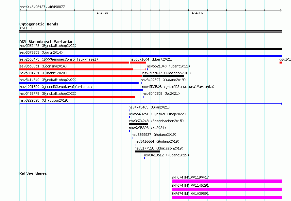The height and width of the screenshot is (201, 291).
Task: Click the Cytogenetic Bands track heading
Action: [x=39, y=24]
